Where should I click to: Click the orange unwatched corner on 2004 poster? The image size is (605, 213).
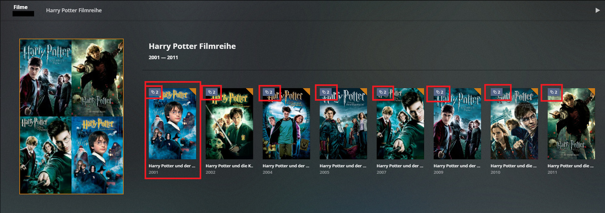pos(308,90)
